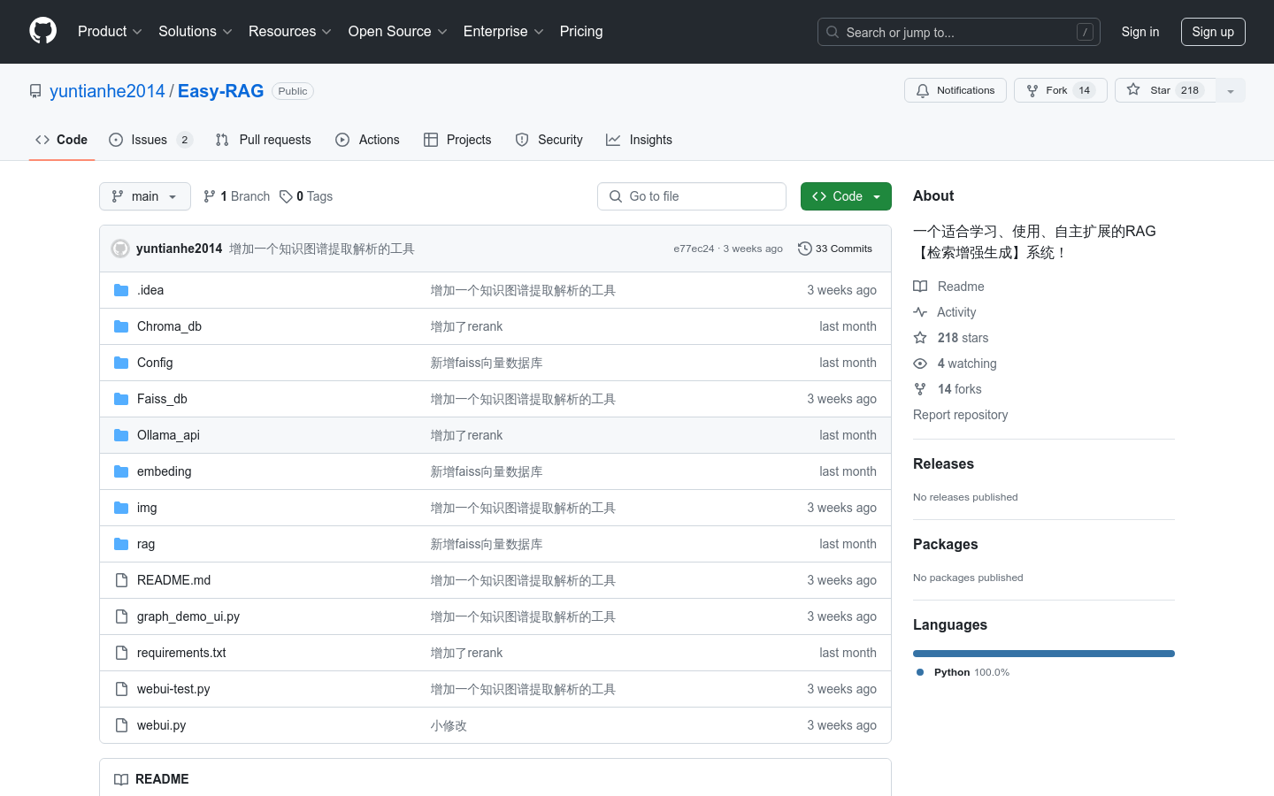Click the eye icon next to 4 watching
The image size is (1274, 796).
coord(920,364)
